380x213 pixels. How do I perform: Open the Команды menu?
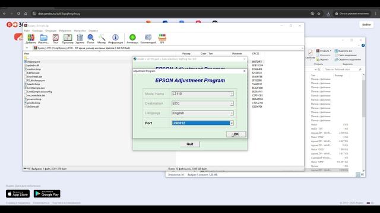click(x=37, y=31)
